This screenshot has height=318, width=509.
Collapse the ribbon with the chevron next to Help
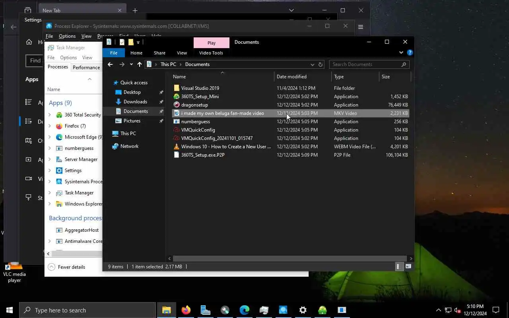[401, 52]
